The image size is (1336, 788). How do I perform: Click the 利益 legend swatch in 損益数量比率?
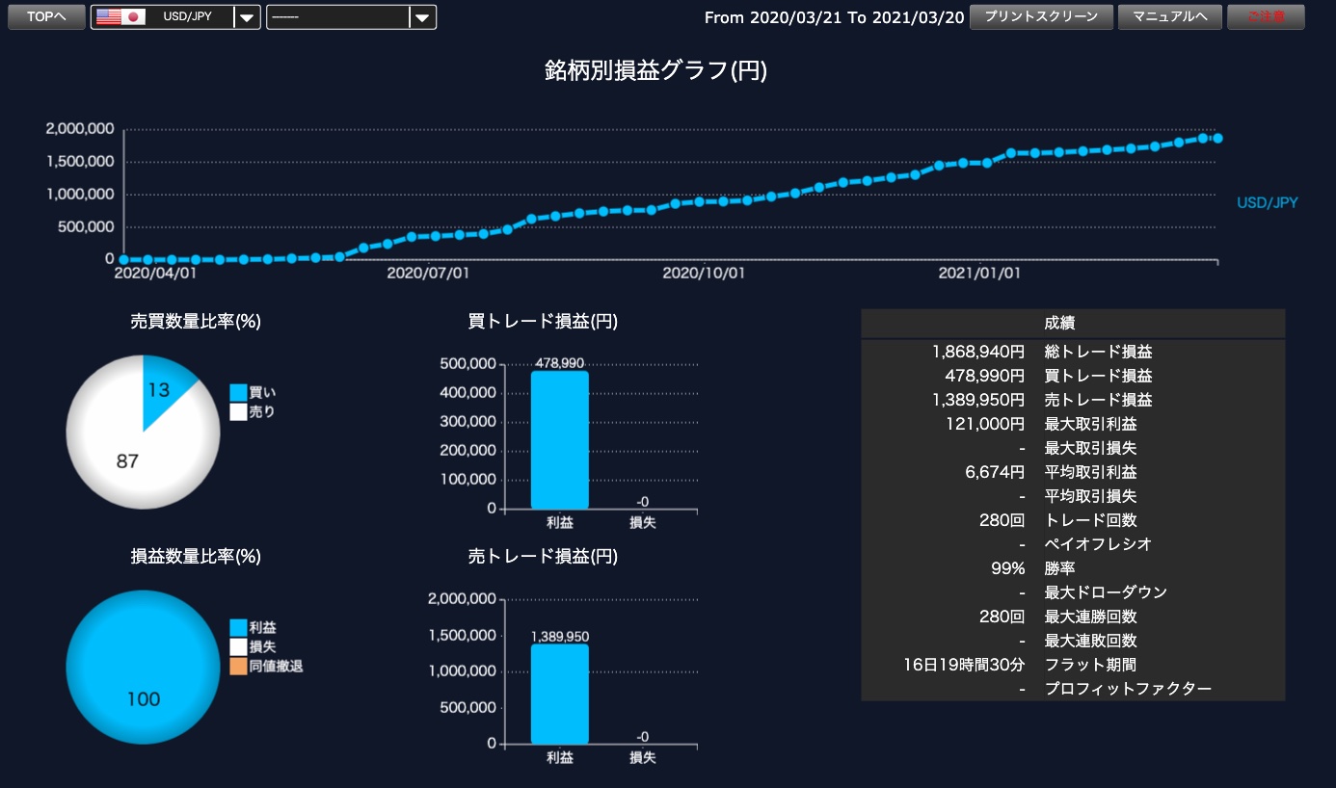(x=238, y=627)
